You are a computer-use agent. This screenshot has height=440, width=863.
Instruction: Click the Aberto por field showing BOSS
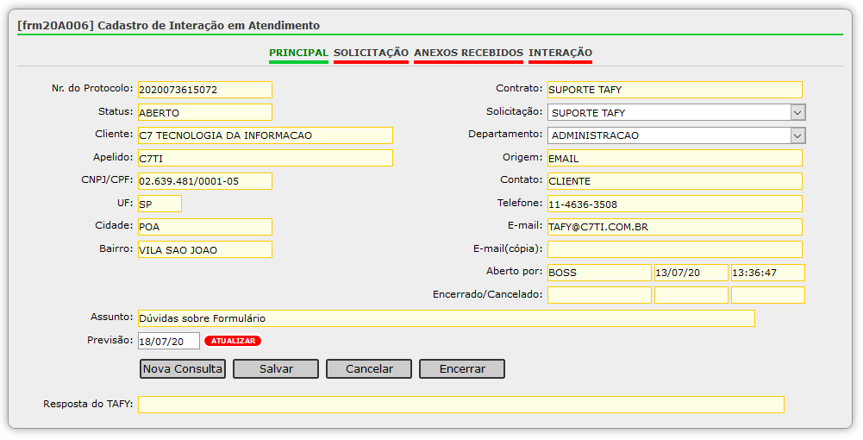[599, 273]
